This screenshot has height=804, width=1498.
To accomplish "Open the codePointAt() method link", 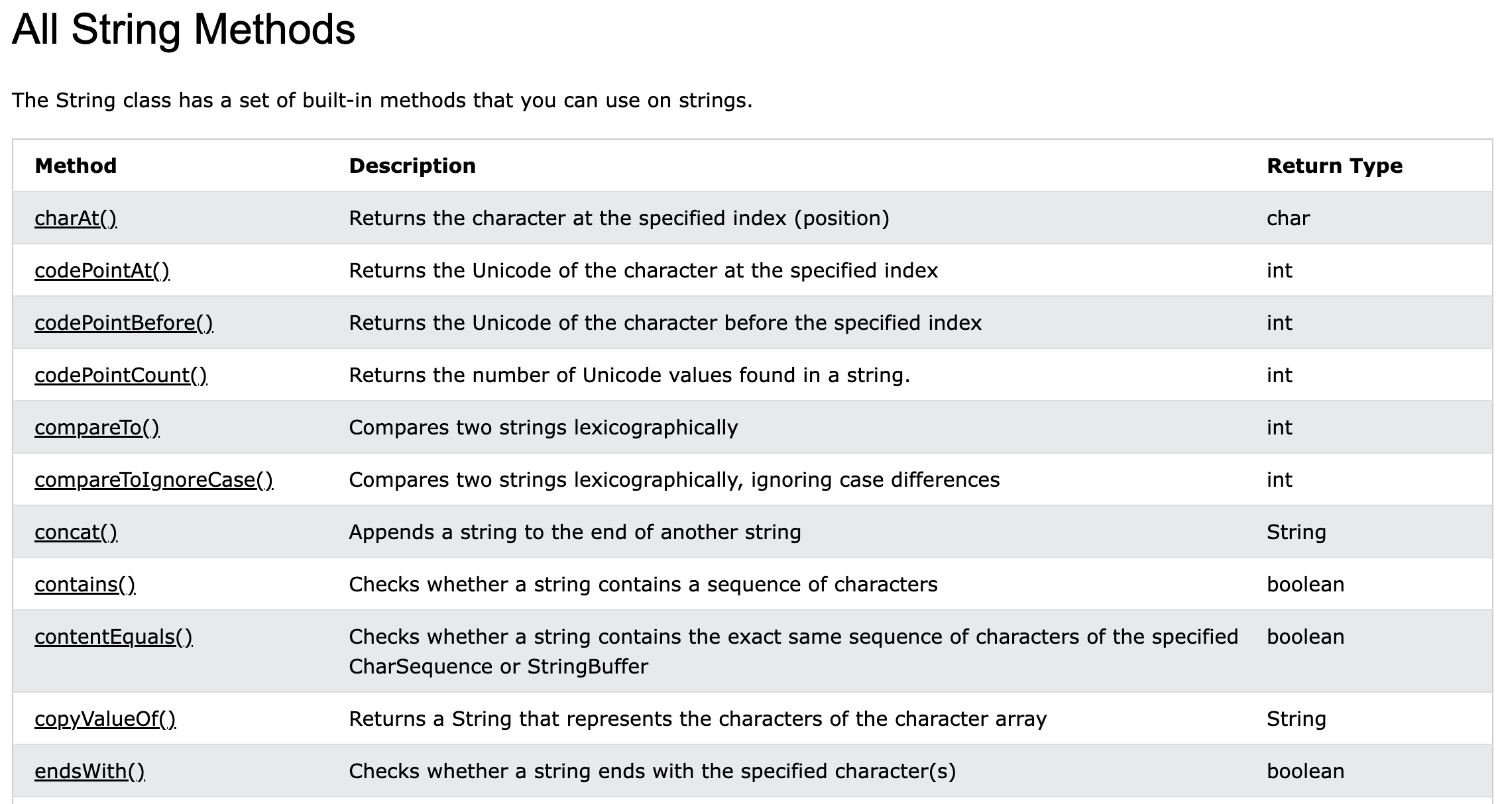I will [x=102, y=270].
